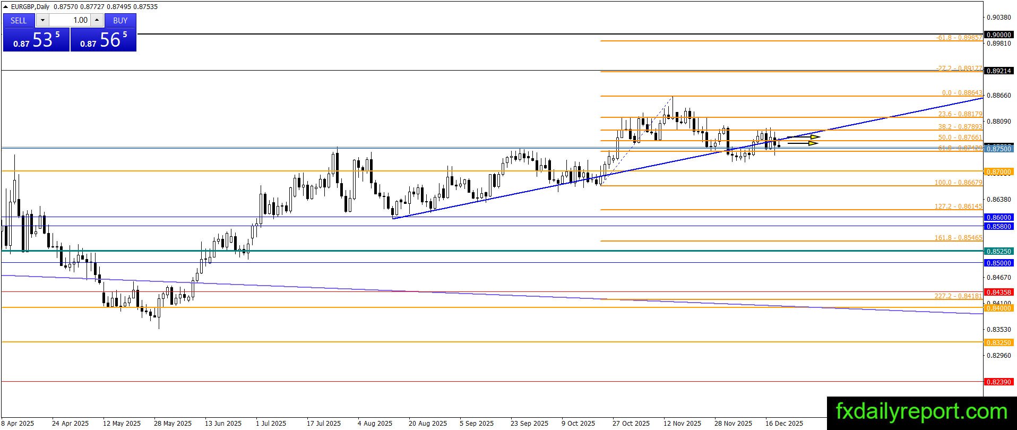The height and width of the screenshot is (430, 1017).
Task: Click the 100.0 - 0.86679 Fibonacci level label
Action: [x=958, y=183]
